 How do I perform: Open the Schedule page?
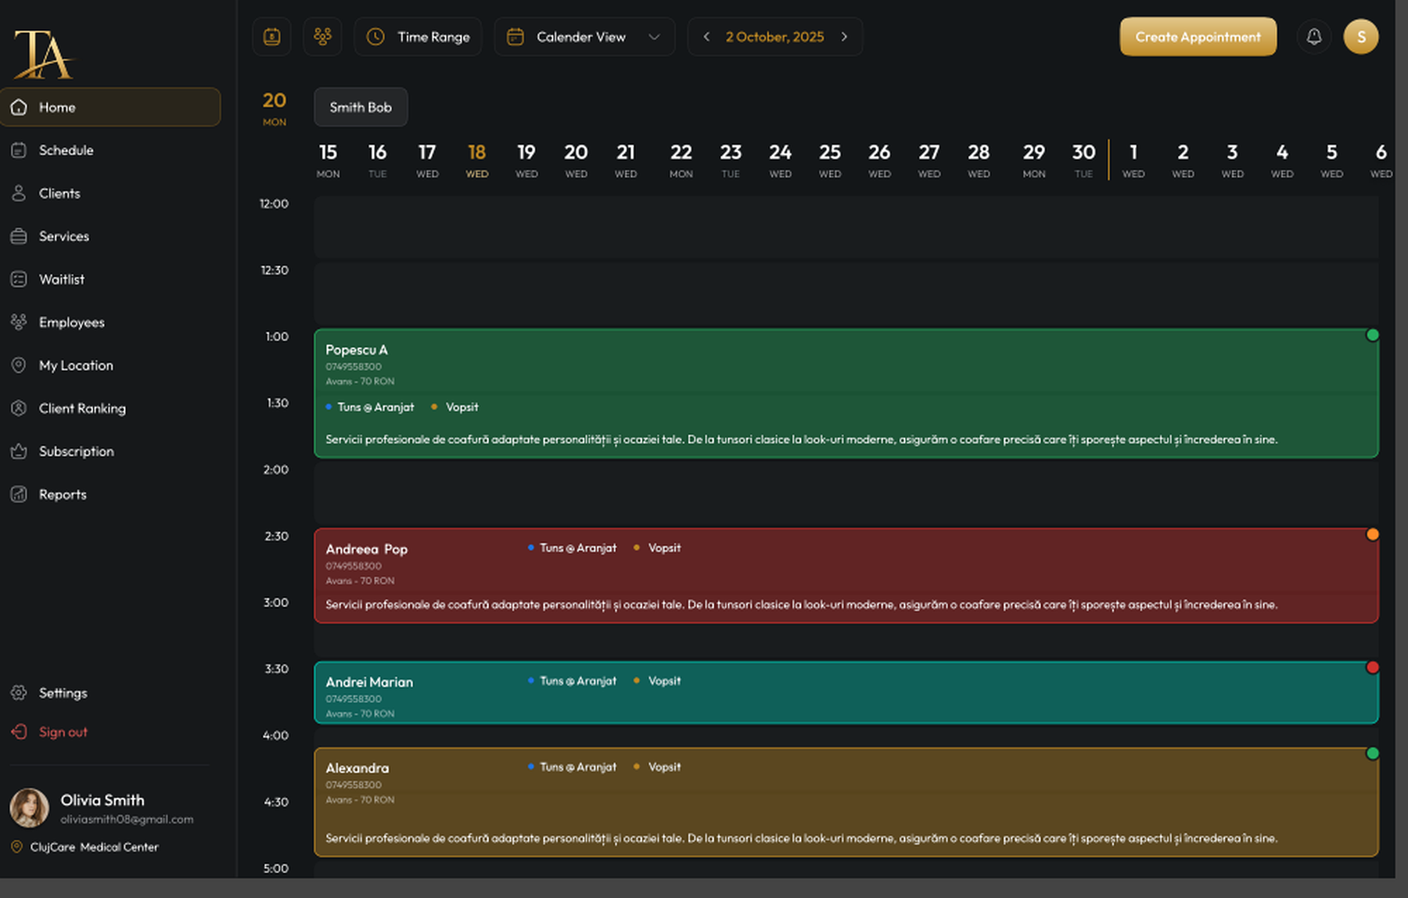[66, 150]
